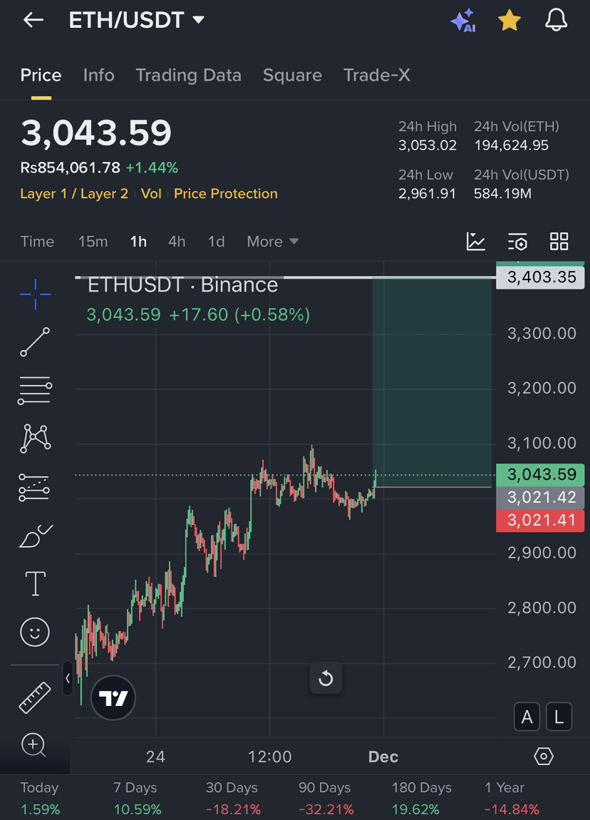
Task: Toggle log scale L button
Action: pos(559,717)
